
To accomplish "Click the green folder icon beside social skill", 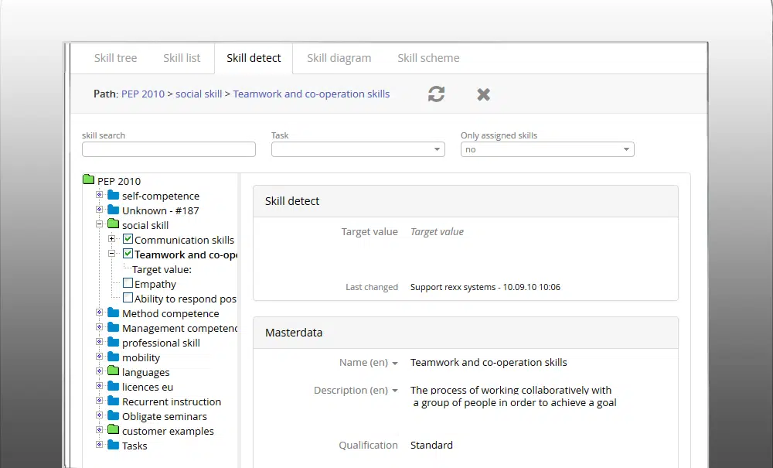I will pos(111,224).
